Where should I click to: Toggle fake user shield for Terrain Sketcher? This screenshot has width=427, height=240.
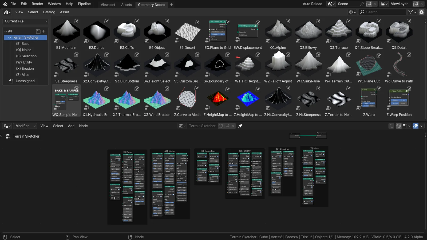pyautogui.click(x=221, y=126)
